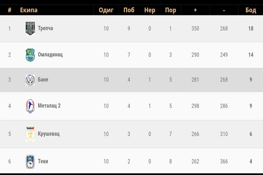This screenshot has height=175, width=263.
Task: Sort by the Пор losses header
Action: [x=171, y=10]
